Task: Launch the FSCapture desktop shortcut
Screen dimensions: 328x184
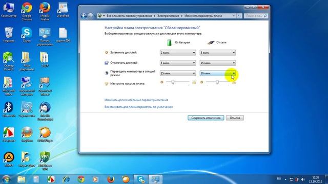Action: point(9,134)
